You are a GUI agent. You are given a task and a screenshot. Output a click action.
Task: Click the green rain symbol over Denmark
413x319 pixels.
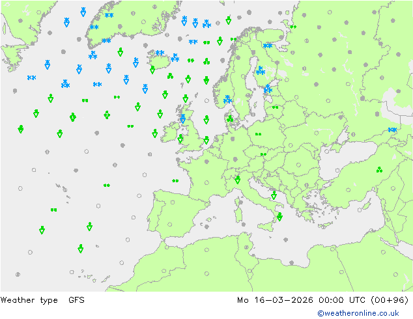click(x=230, y=118)
